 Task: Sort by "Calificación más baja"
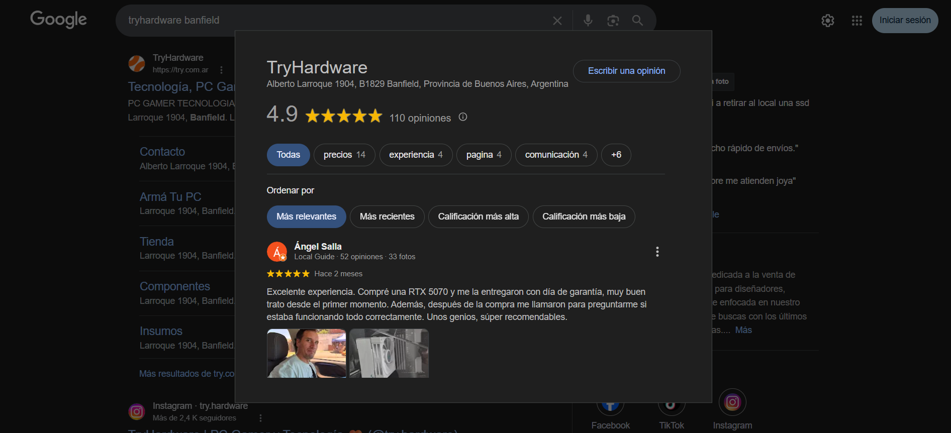583,216
